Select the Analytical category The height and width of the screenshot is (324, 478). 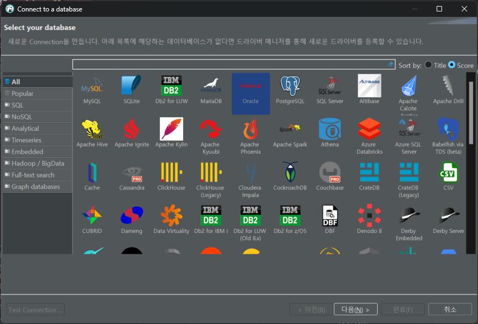pyautogui.click(x=38, y=128)
